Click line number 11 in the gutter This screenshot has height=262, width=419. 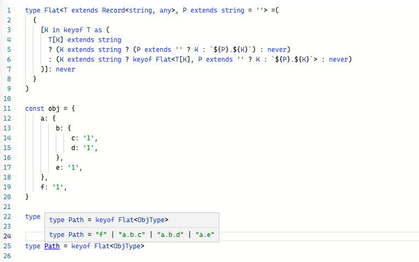pyautogui.click(x=7, y=109)
